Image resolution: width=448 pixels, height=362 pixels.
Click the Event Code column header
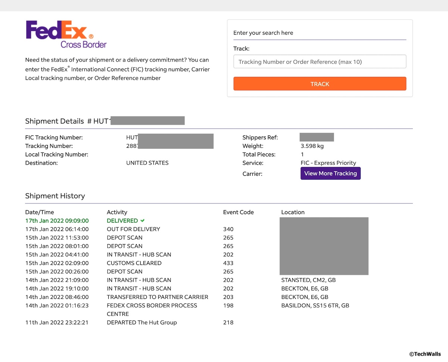coord(238,212)
